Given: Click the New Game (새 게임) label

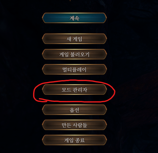Looking at the screenshot, I should pos(74,39).
